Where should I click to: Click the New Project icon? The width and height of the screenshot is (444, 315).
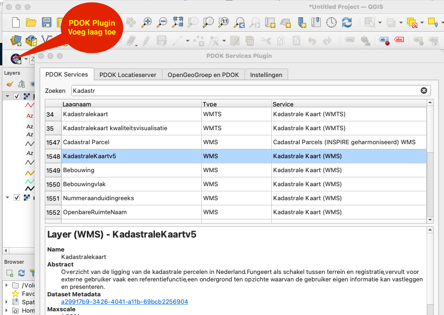pos(16,22)
